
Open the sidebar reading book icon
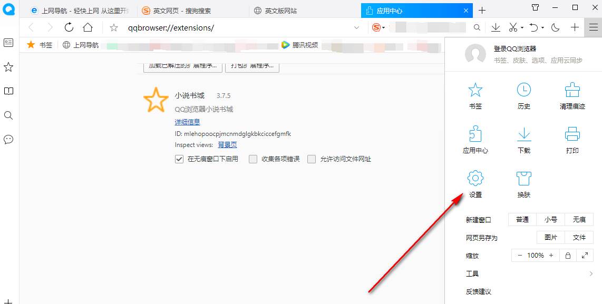[x=8, y=91]
